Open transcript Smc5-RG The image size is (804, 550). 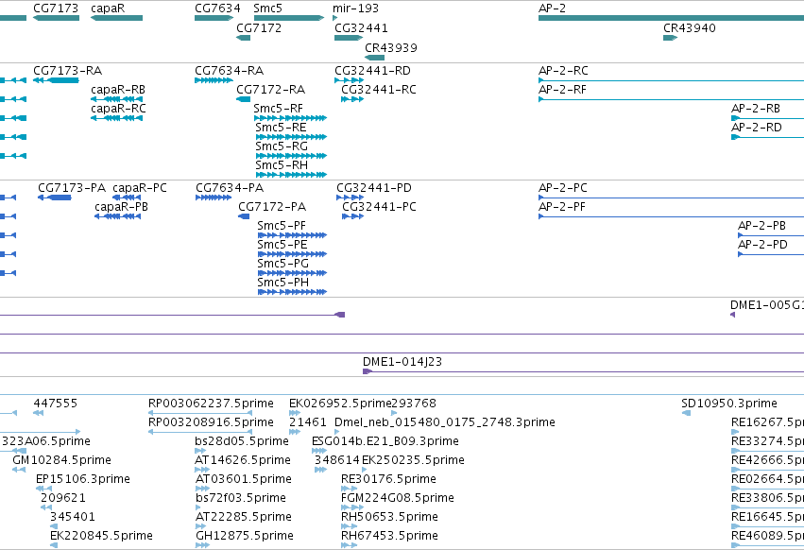[x=291, y=156]
